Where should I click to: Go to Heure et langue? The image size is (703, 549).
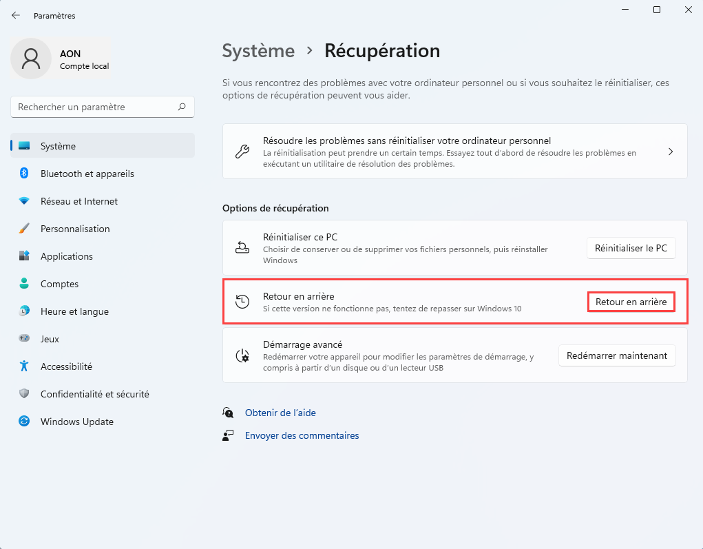pyautogui.click(x=74, y=311)
